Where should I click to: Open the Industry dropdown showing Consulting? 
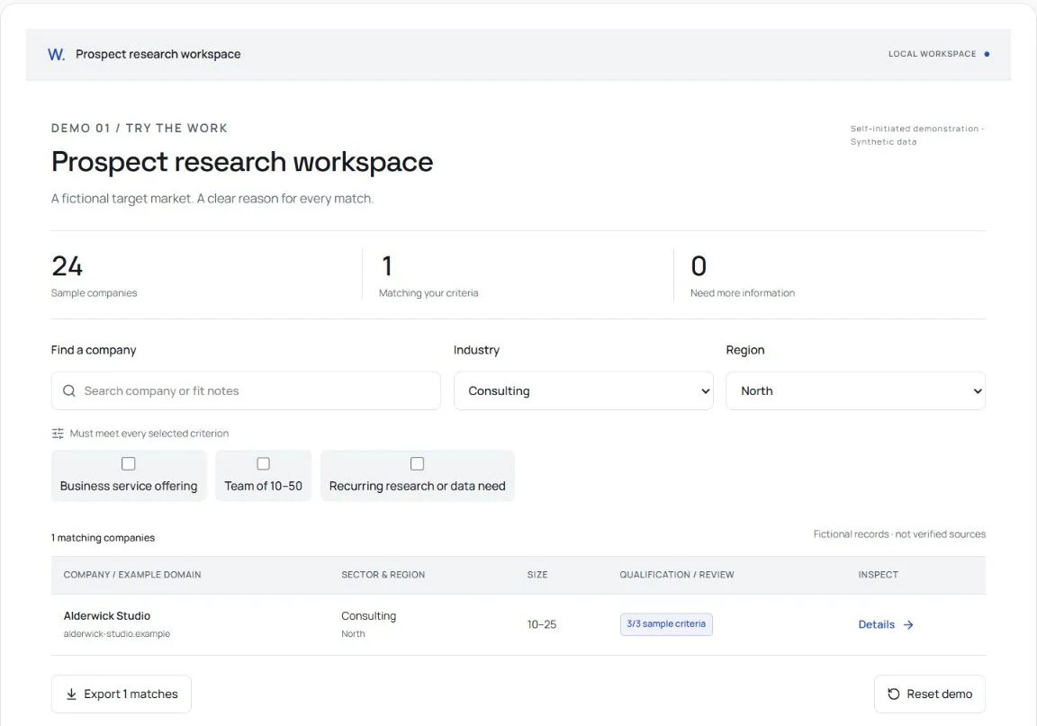tap(583, 390)
